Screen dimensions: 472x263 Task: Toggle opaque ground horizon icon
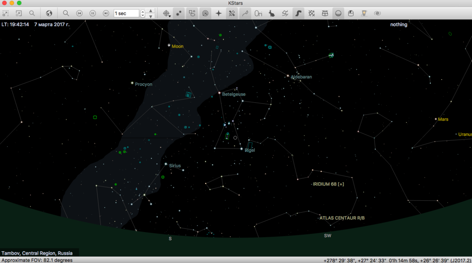coord(338,13)
